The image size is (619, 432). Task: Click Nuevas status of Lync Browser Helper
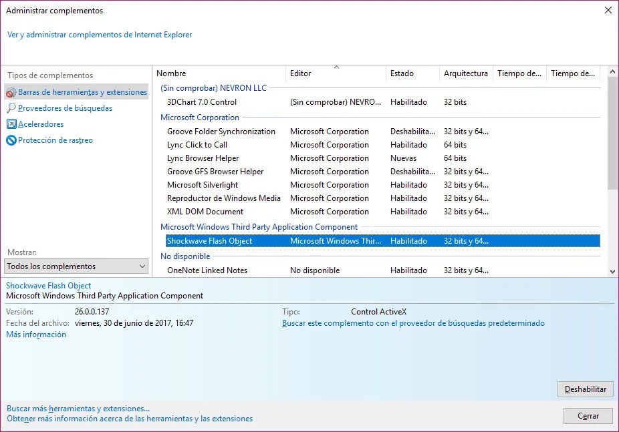coord(403,158)
